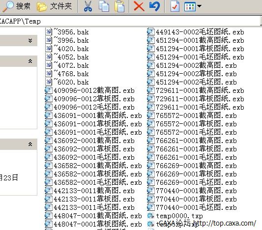This screenshot has height=230, width=262.
Task: Click the Search magnifier toolbar icon
Action: [x=8, y=6]
